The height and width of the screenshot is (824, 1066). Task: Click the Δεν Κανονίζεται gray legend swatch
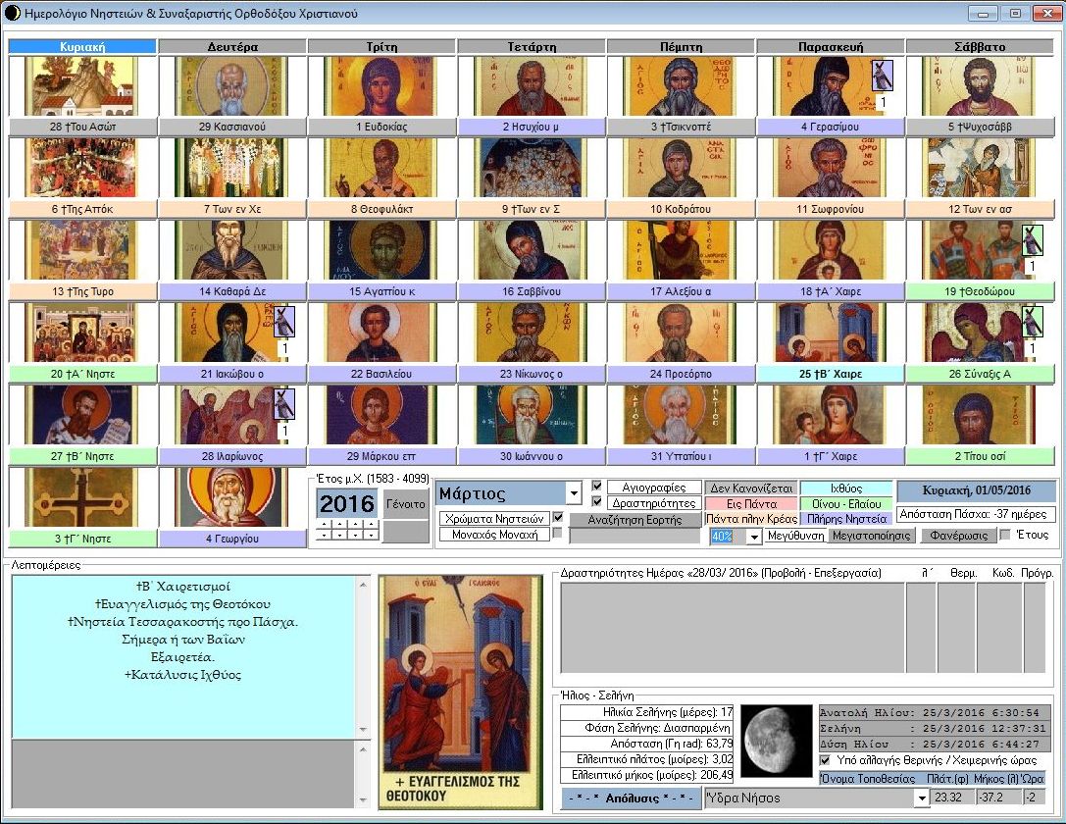pos(751,489)
